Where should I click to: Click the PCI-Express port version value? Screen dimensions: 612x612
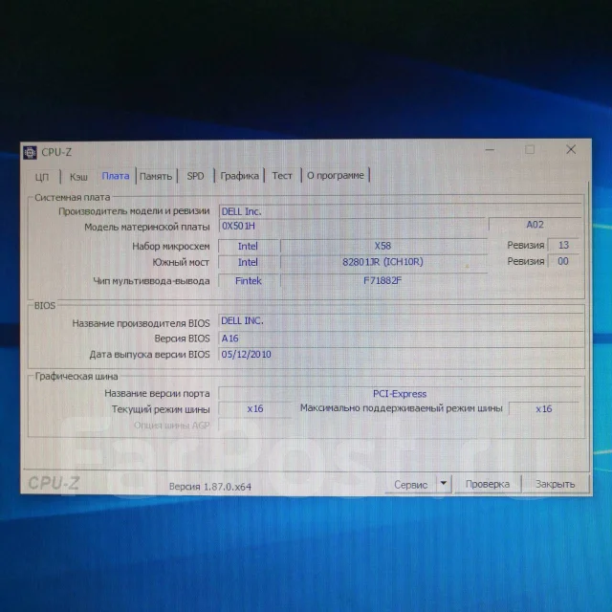coord(400,393)
